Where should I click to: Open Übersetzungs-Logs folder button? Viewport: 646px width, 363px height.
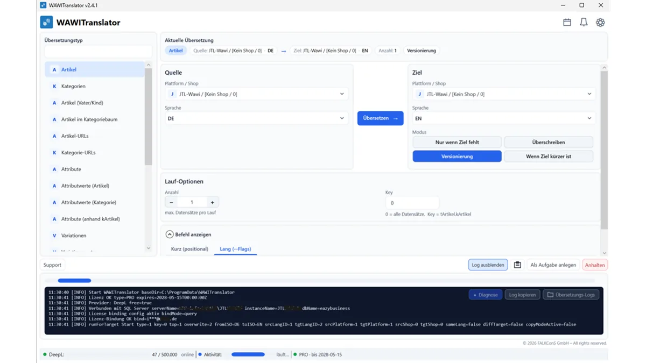571,295
